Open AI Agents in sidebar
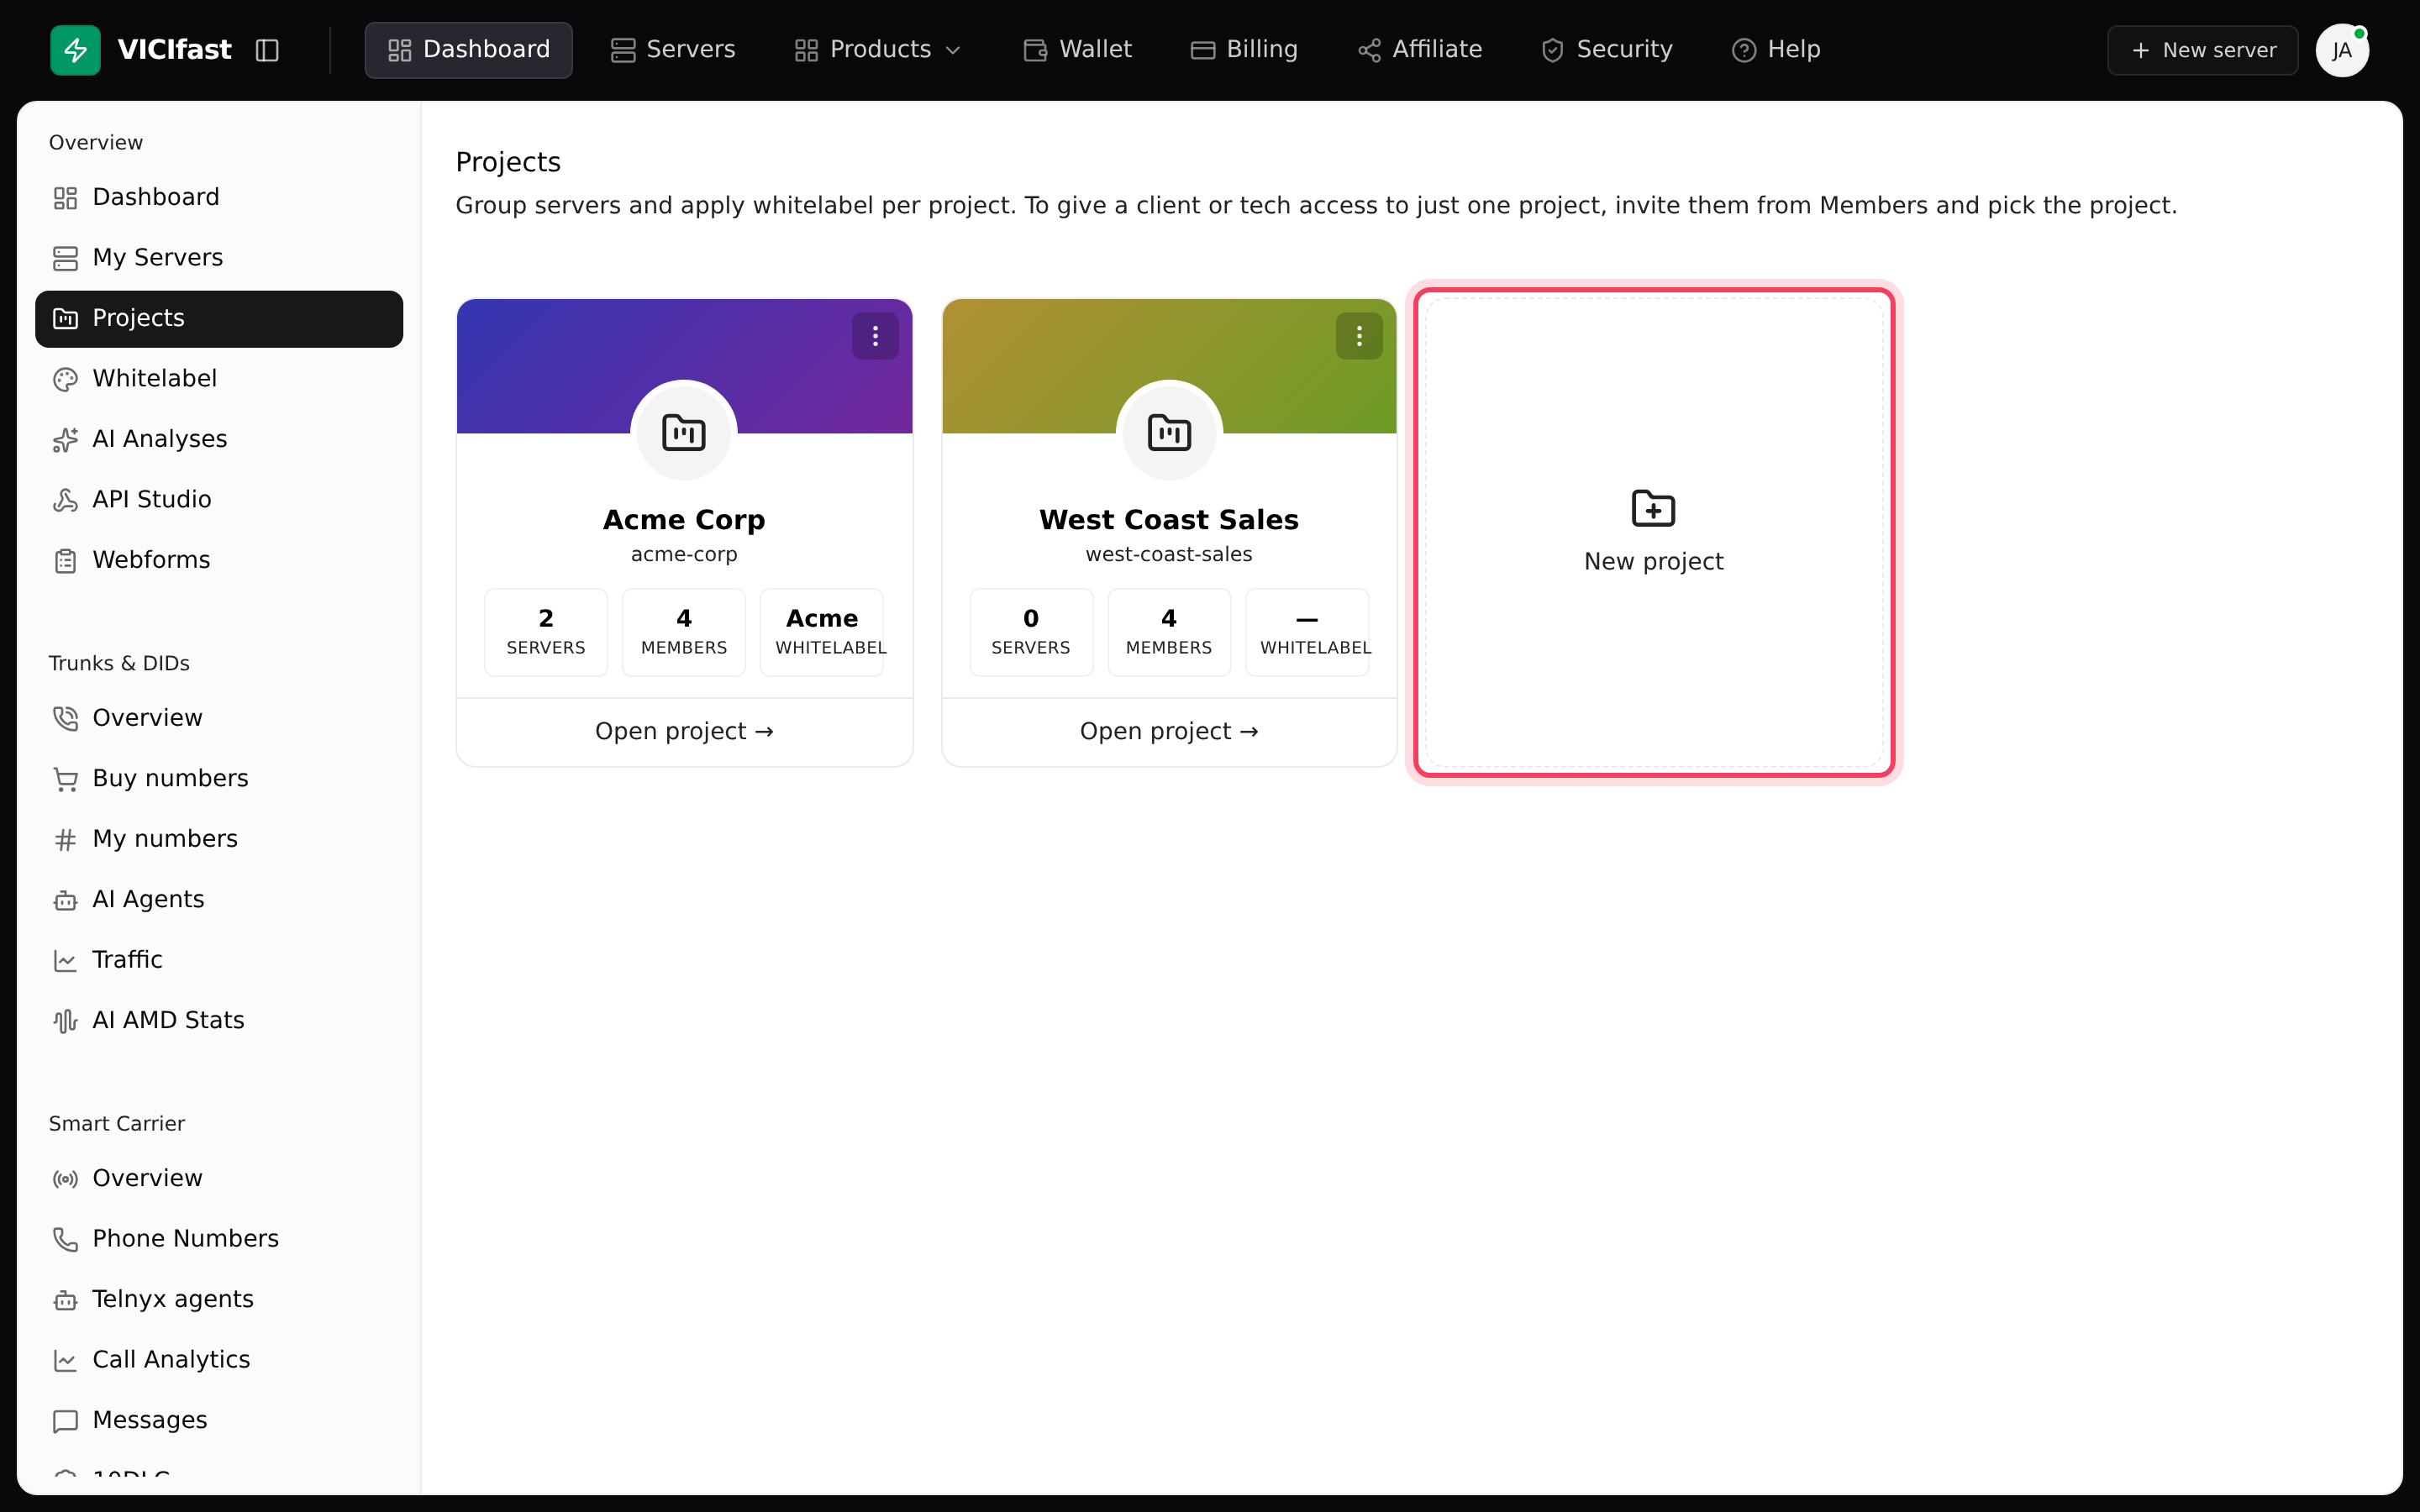This screenshot has height=1512, width=2420. (219, 899)
